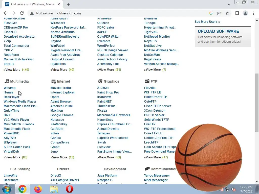This screenshot has height=194, width=259.
Task: Click the Not secure warning icon
Action: tap(32, 13)
